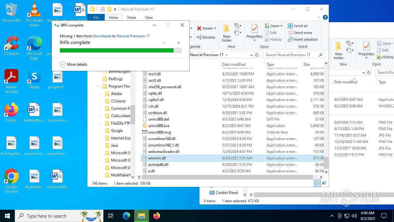The image size is (394, 222).
Task: Switch to the Share ribbon tab
Action: click(x=131, y=18)
